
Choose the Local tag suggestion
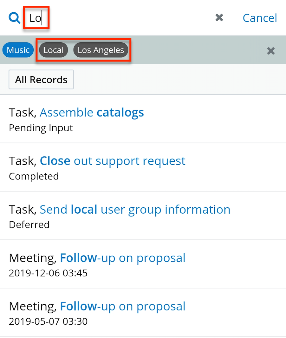coord(54,50)
